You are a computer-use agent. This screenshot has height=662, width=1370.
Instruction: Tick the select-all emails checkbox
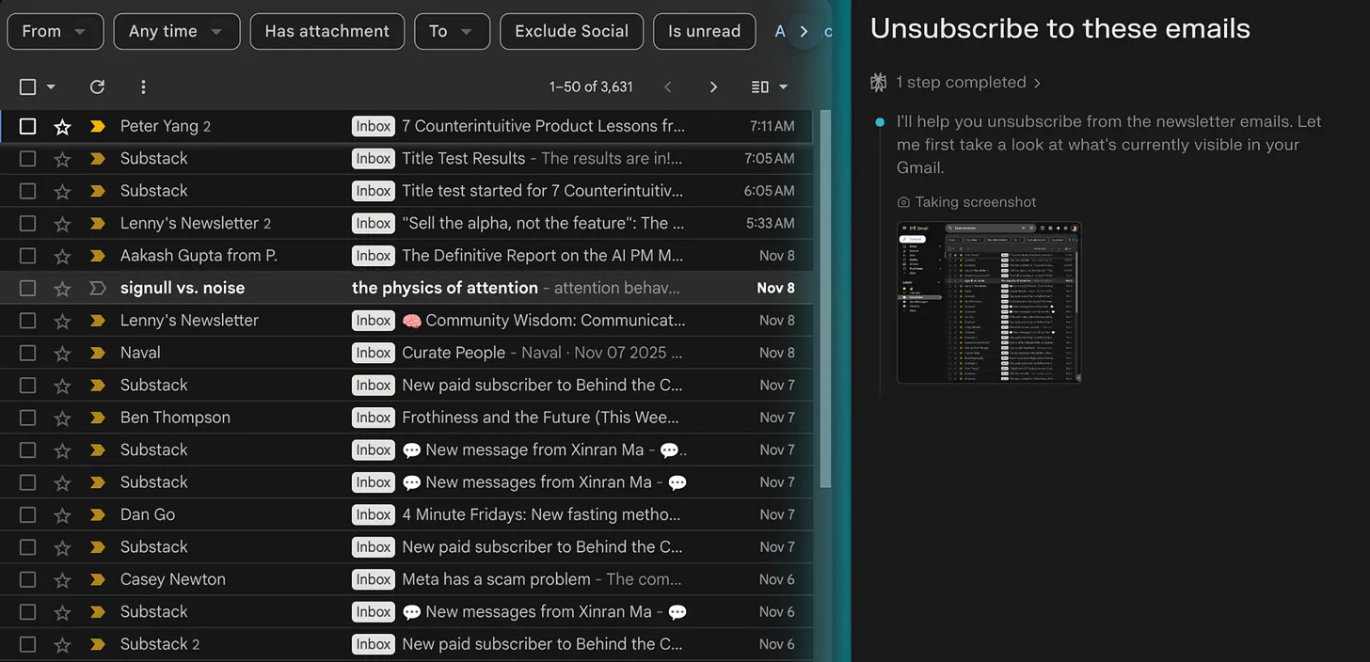tap(28, 87)
